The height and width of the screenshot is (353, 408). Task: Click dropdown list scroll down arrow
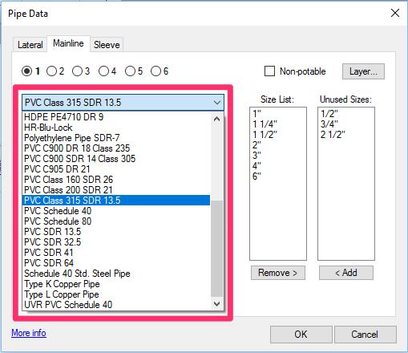coord(217,304)
